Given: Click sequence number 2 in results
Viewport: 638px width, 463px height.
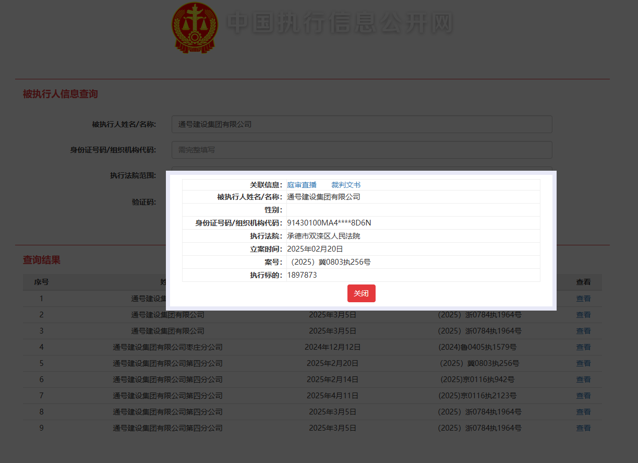Looking at the screenshot, I should click(42, 315).
